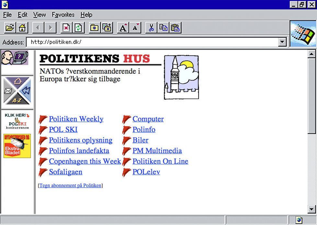Click the Paste clipboard icon
This screenshot has width=317, height=225.
click(x=175, y=28)
